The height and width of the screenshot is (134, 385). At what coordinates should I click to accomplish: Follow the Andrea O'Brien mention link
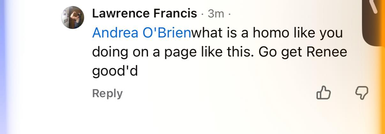pos(141,33)
